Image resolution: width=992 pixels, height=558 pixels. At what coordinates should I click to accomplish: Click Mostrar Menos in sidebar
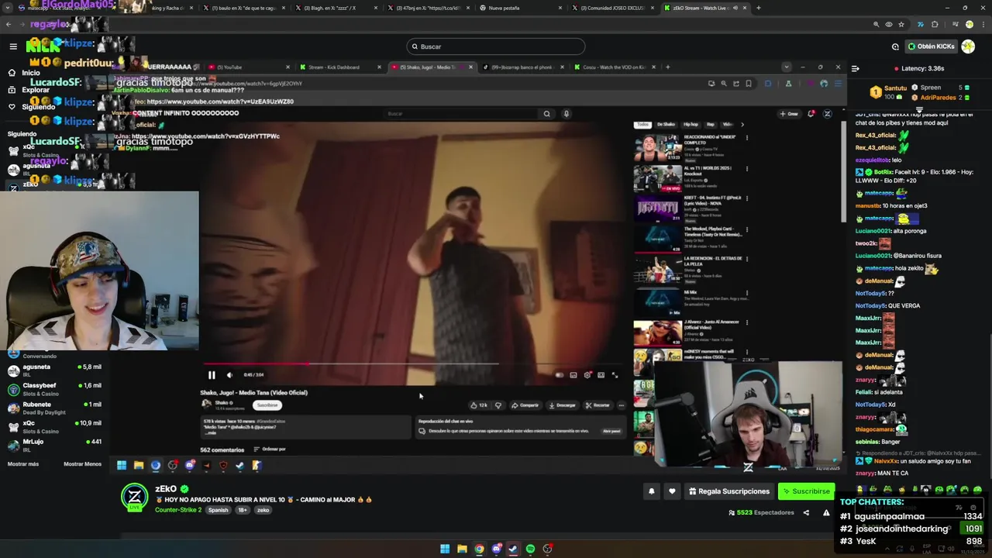pos(82,464)
